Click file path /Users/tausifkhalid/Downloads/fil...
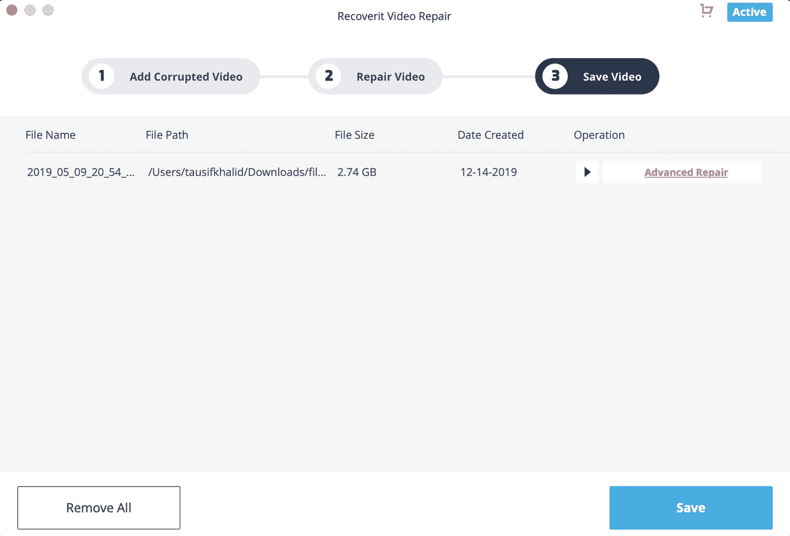This screenshot has width=790, height=536. 237,172
